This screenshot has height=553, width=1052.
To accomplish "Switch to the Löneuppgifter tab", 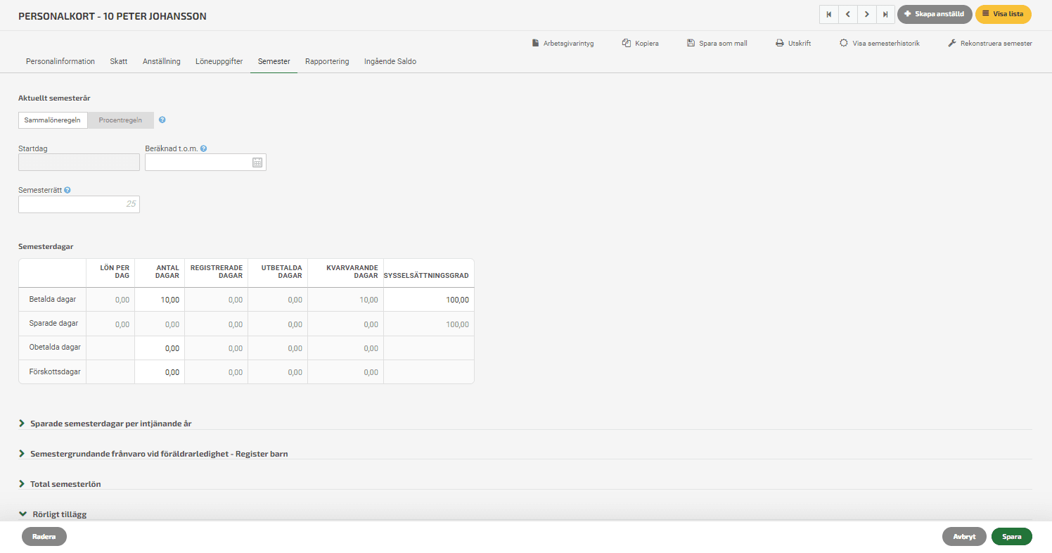I will pyautogui.click(x=219, y=61).
